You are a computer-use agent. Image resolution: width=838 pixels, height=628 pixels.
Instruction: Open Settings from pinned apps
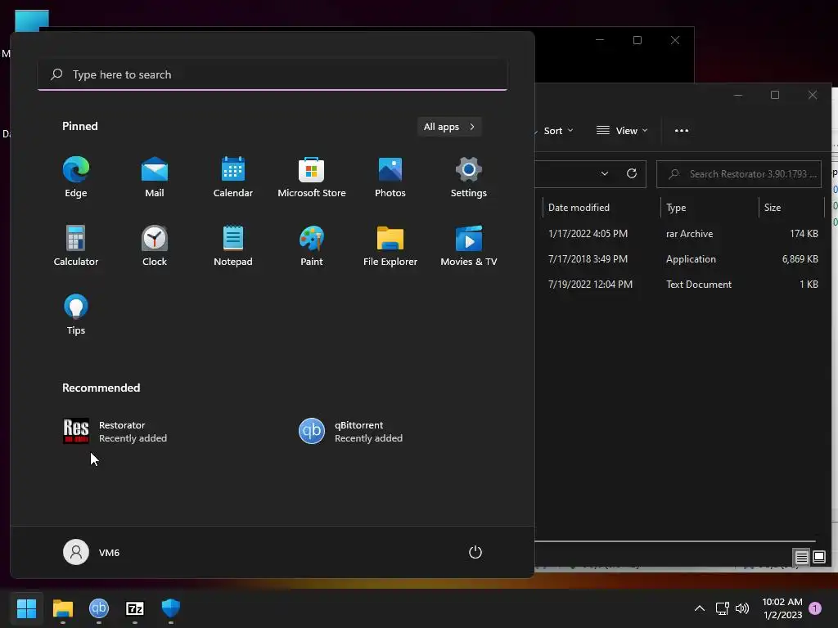469,177
